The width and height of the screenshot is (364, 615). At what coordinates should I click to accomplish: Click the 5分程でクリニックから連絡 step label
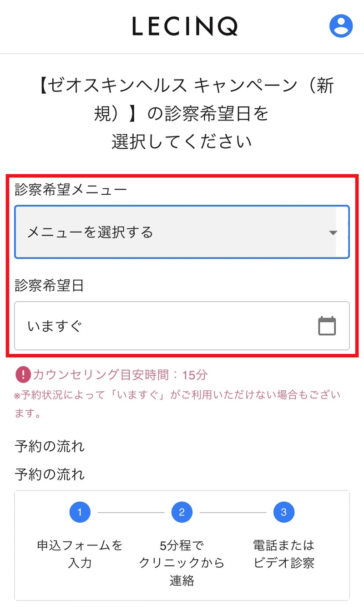click(182, 563)
